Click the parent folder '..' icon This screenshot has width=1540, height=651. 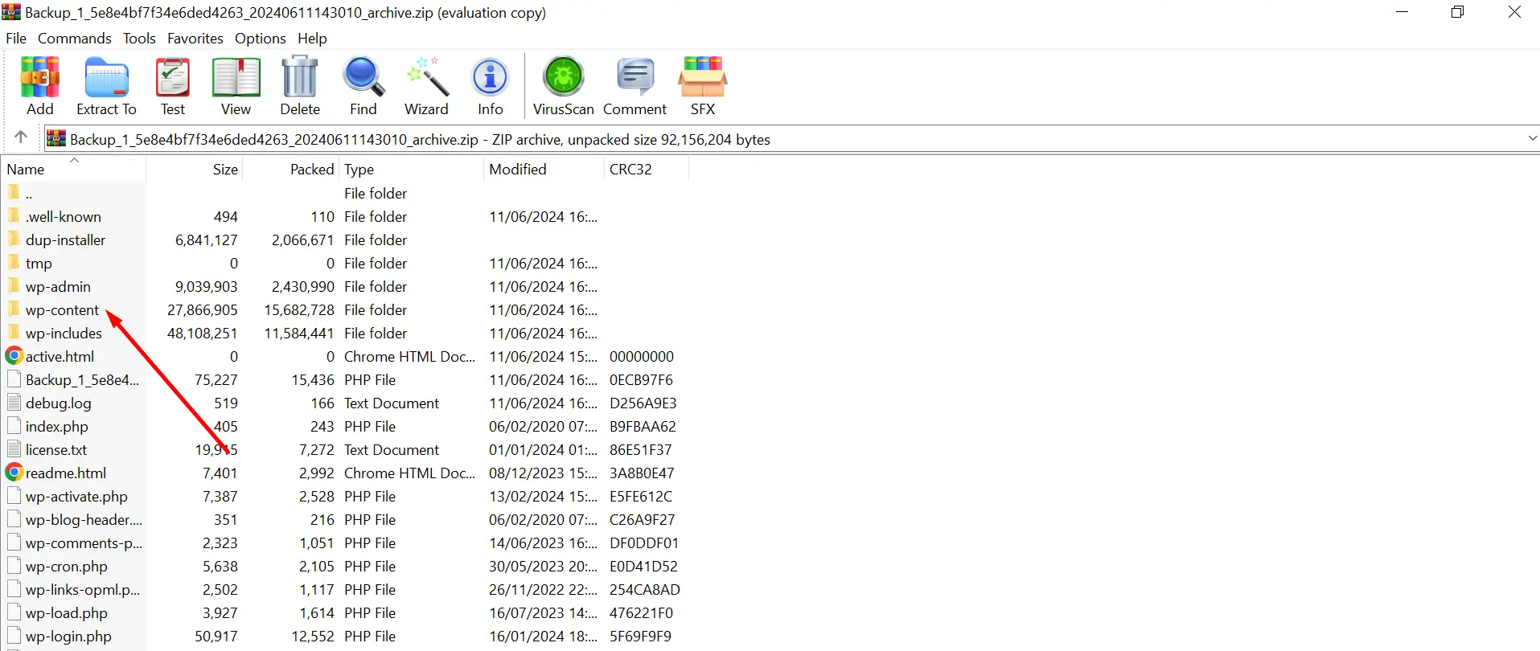[14, 193]
